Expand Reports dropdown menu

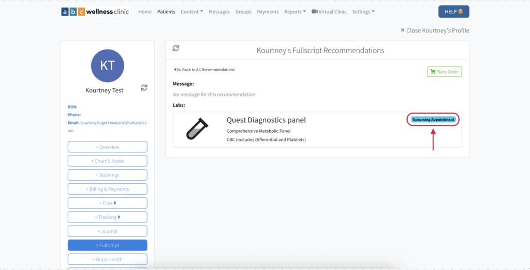[x=295, y=11]
